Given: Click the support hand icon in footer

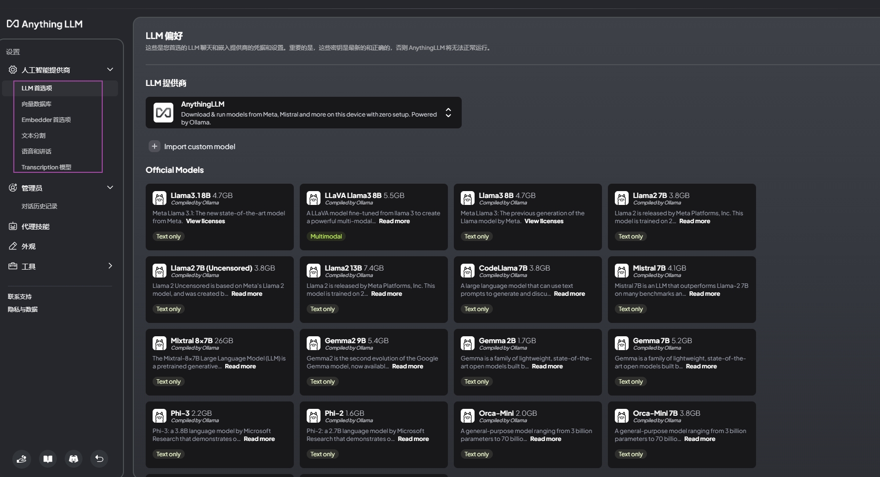Looking at the screenshot, I should point(22,459).
